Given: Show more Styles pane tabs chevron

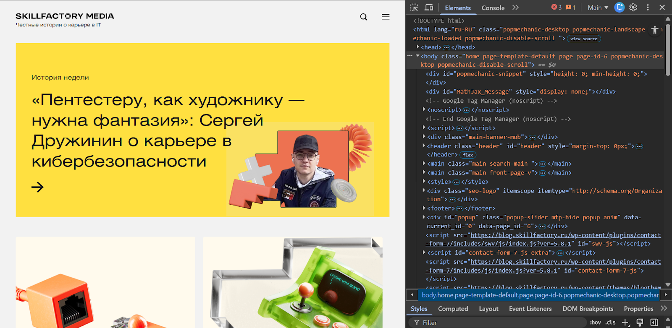Looking at the screenshot, I should (x=664, y=308).
